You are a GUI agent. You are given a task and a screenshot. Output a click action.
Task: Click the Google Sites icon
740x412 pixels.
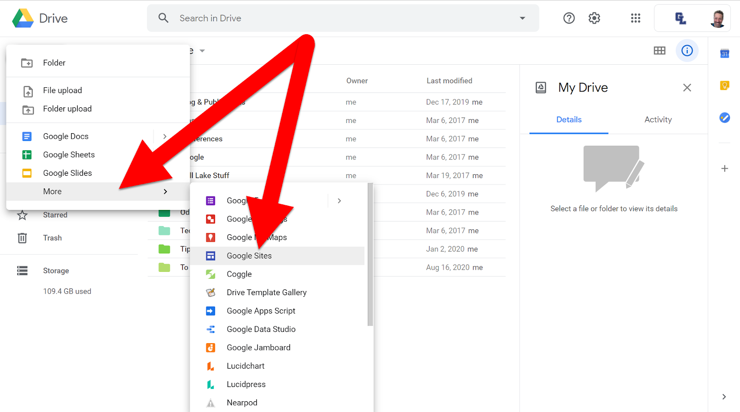[210, 256]
